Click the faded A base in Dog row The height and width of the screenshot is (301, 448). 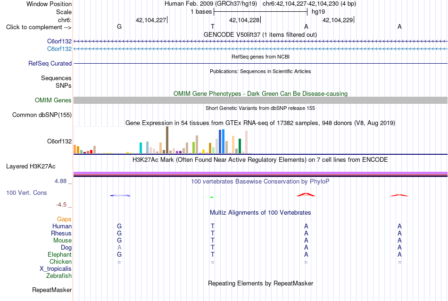119,248
